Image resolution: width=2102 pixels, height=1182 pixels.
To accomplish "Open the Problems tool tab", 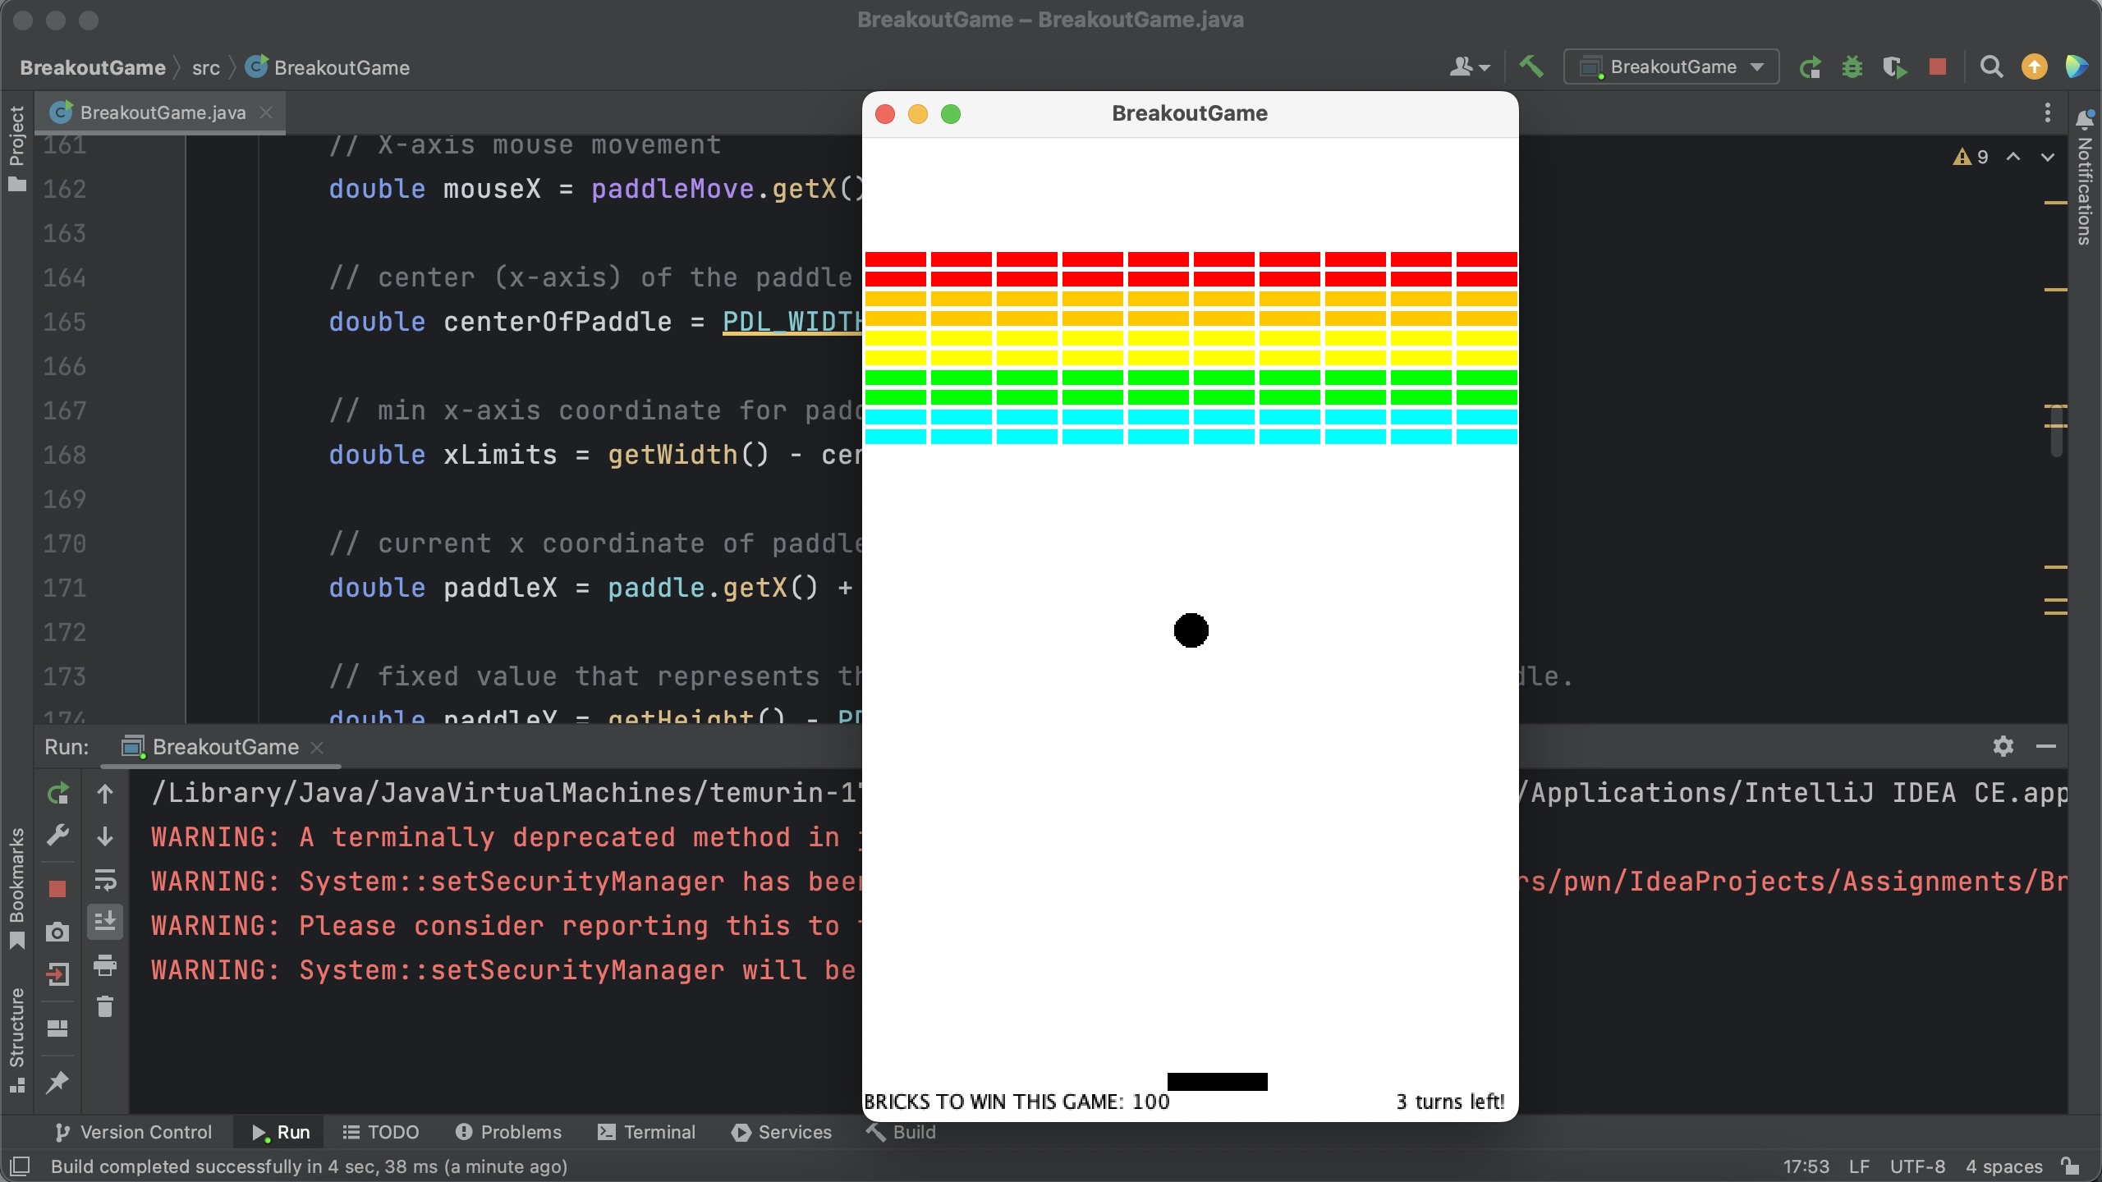I will 509,1132.
